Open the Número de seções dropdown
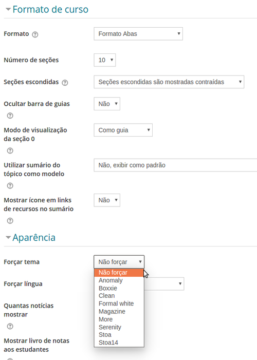 [x=104, y=60]
